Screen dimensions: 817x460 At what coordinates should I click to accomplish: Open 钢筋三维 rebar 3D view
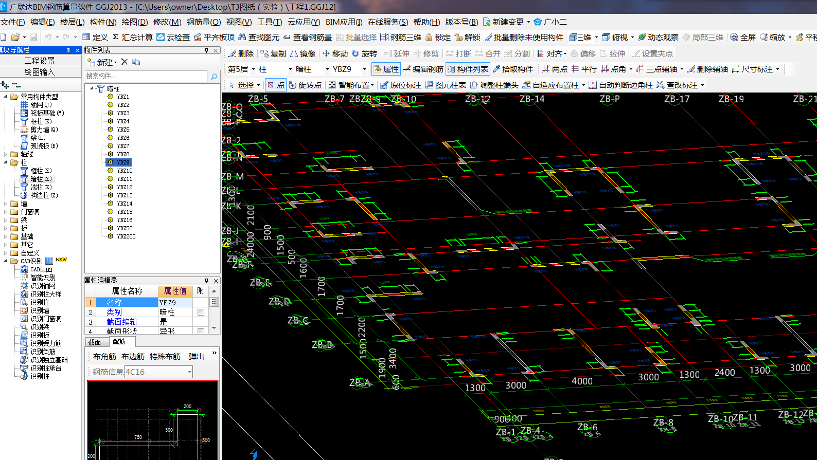pyautogui.click(x=401, y=37)
